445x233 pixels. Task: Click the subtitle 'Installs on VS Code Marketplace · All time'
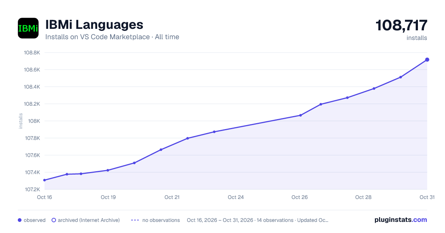click(x=112, y=37)
